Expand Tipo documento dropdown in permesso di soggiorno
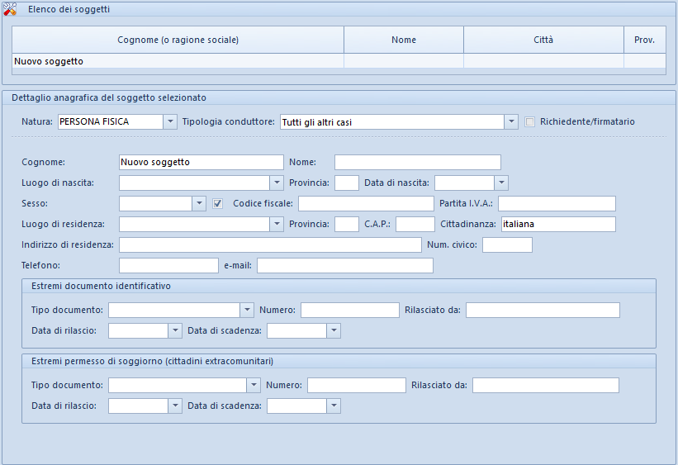 coord(254,386)
